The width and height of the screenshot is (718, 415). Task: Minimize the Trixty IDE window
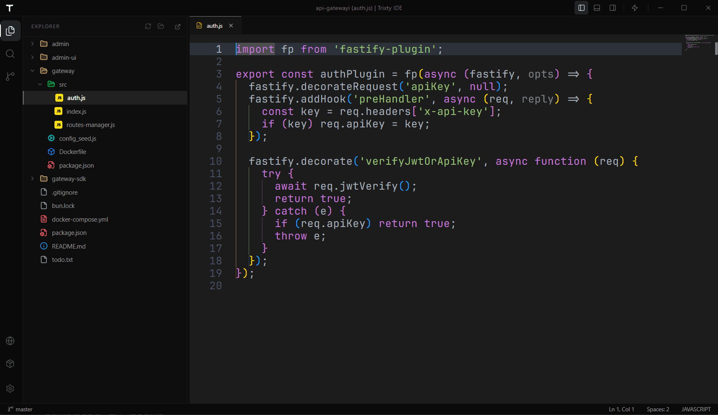pyautogui.click(x=660, y=8)
